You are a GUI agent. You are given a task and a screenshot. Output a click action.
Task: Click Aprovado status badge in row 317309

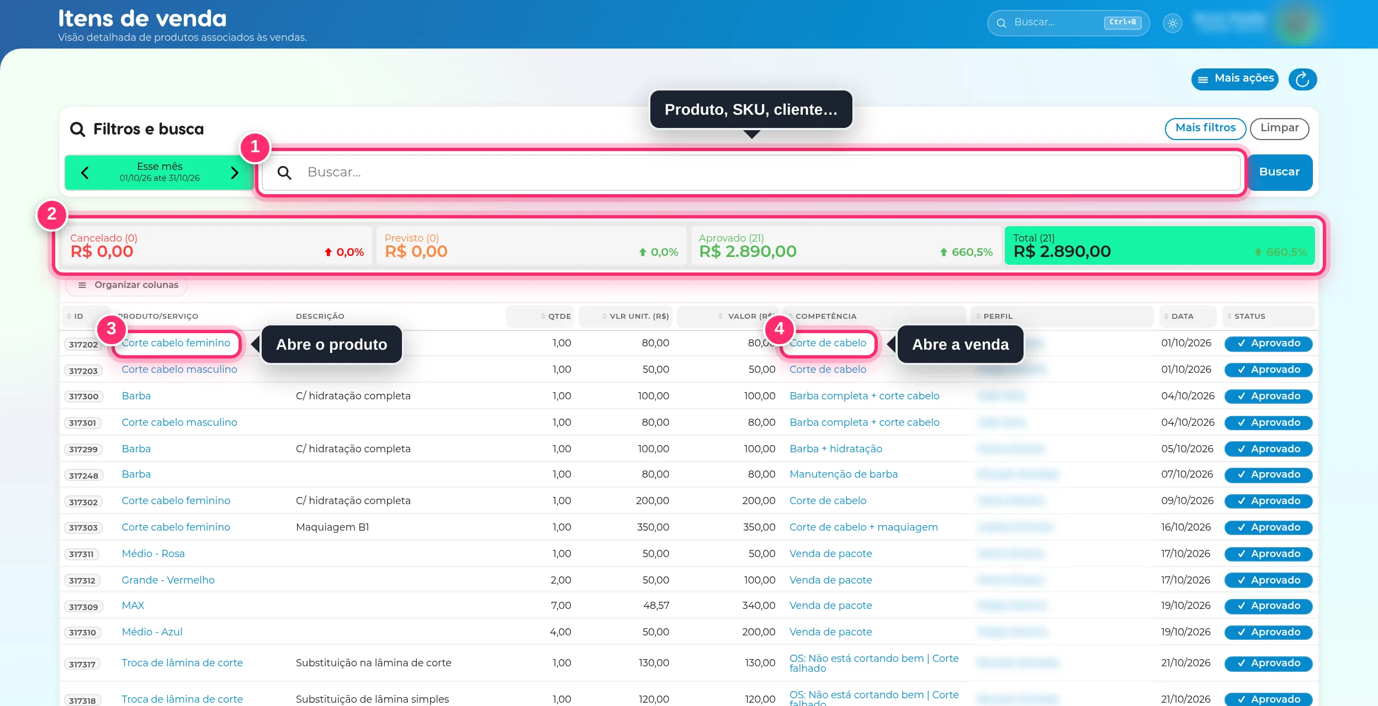coord(1268,606)
